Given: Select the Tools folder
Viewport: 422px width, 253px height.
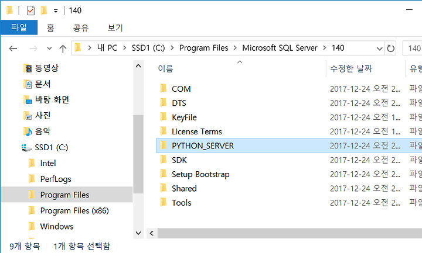Looking at the screenshot, I should click(x=181, y=203).
